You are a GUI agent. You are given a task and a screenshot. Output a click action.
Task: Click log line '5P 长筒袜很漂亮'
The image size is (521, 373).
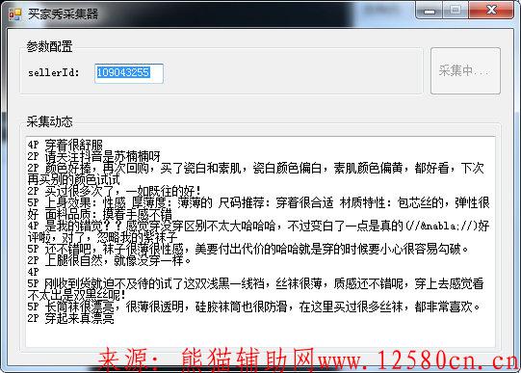[254, 306]
